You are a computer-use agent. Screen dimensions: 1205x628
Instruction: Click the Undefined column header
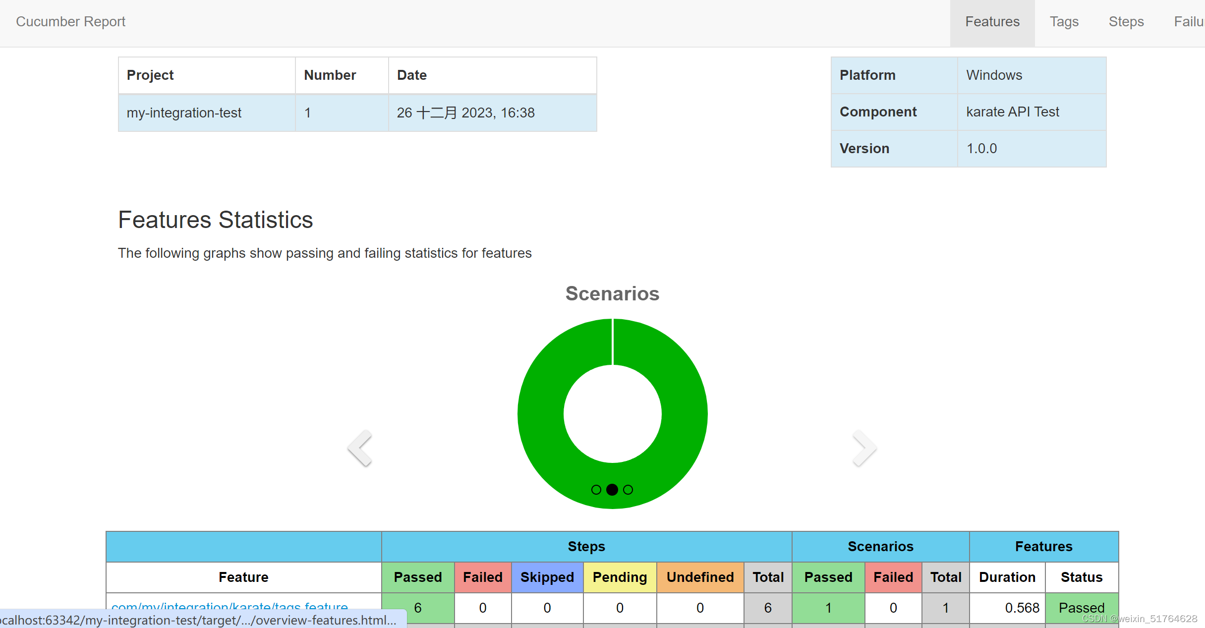tap(700, 577)
